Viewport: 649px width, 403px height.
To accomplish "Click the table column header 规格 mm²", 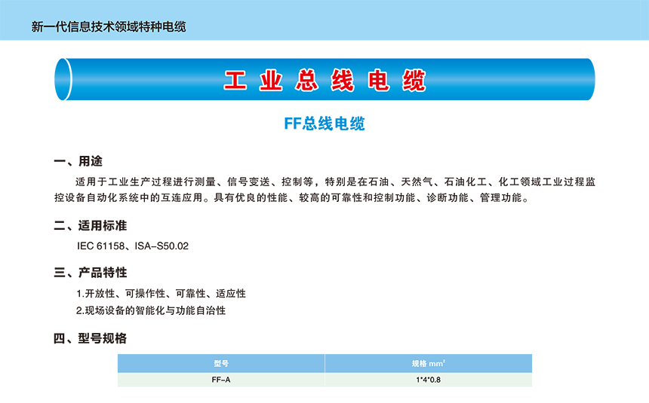I will (428, 363).
